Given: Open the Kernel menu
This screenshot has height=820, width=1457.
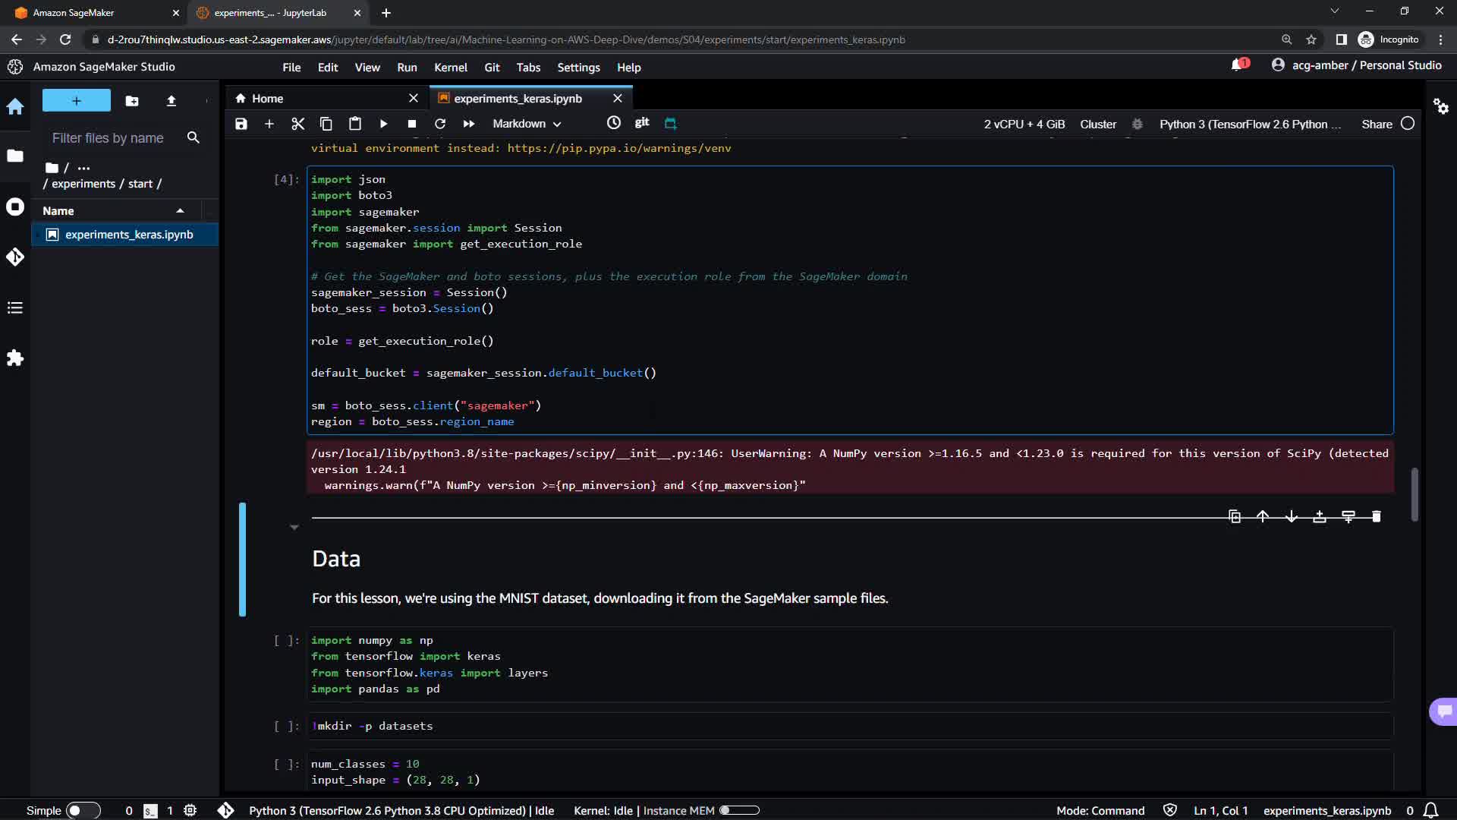Looking at the screenshot, I should 450,68.
